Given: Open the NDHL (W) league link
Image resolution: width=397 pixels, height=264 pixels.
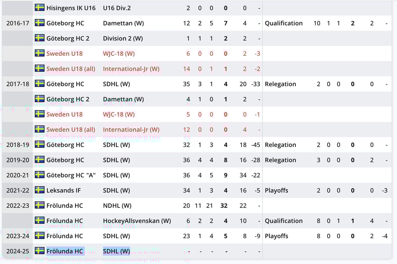Looking at the screenshot, I should [117, 206].
